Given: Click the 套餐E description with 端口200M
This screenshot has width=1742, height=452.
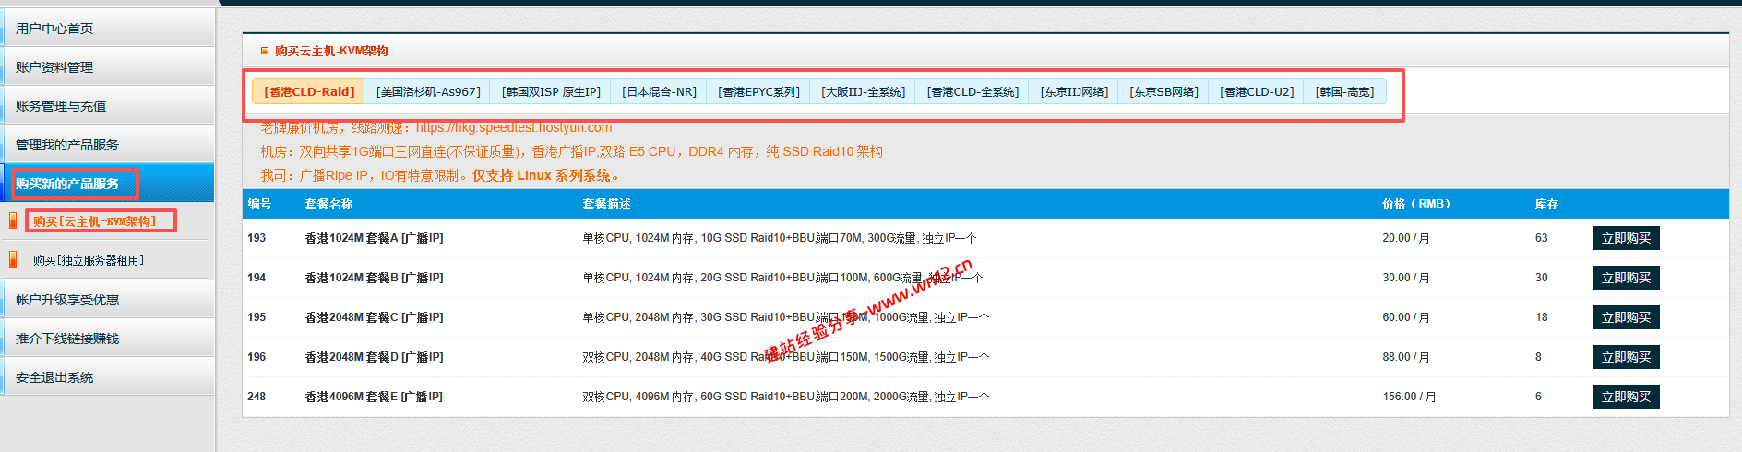Looking at the screenshot, I should (786, 397).
